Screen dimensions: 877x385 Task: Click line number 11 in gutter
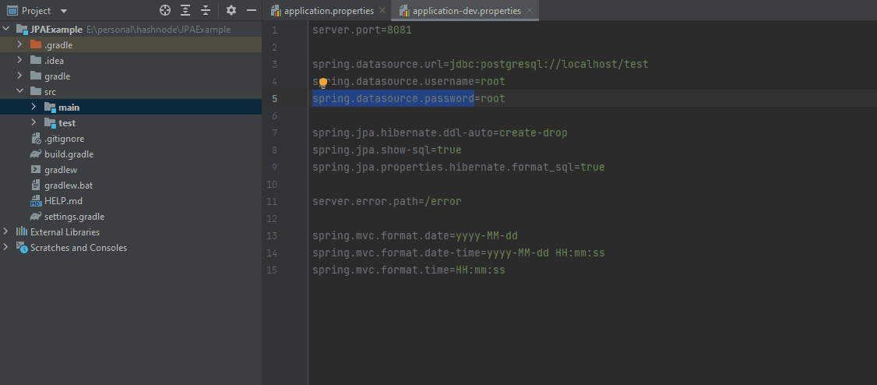tap(271, 201)
